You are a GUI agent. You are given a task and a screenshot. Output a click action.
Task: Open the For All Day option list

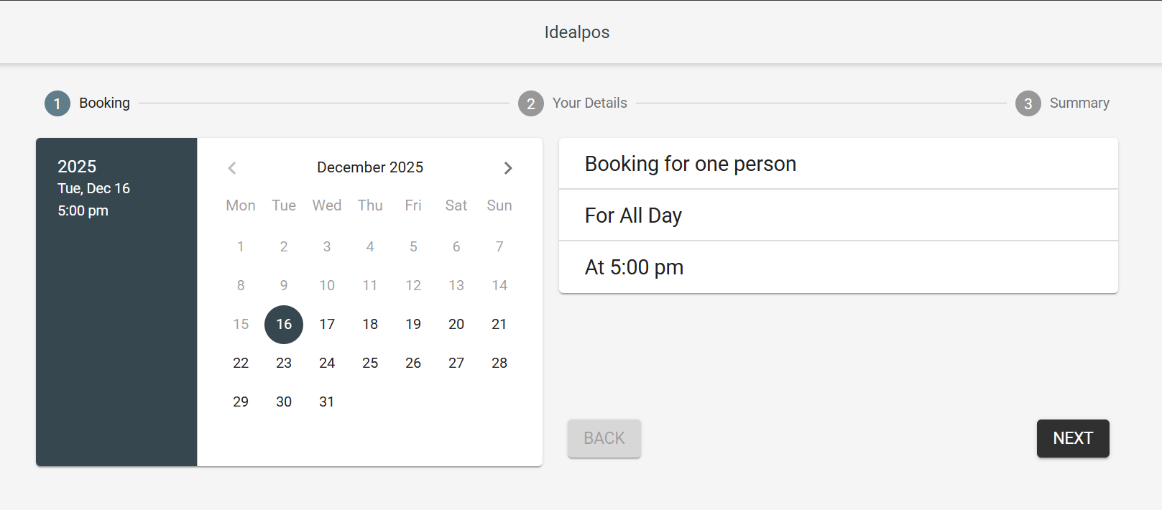(838, 215)
